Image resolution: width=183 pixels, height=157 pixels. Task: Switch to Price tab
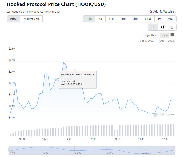click(14, 19)
